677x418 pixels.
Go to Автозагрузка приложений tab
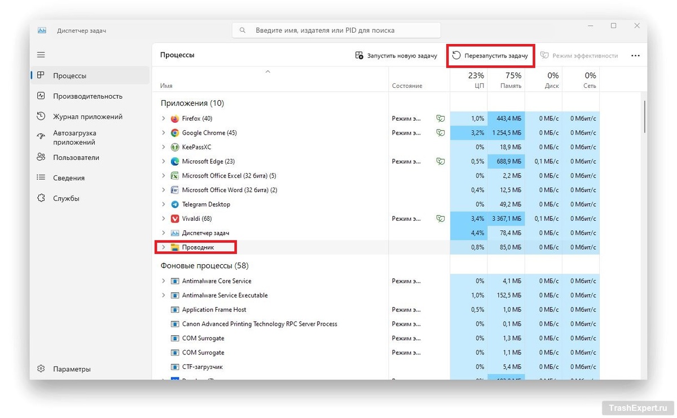click(90, 137)
